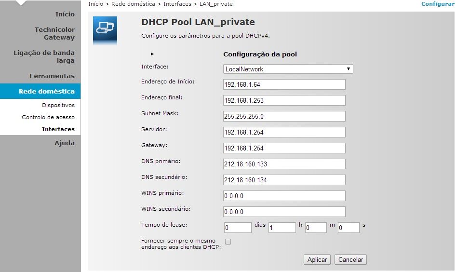Focus the Subnet Mask field
This screenshot has height=272, width=456.
(x=284, y=116)
